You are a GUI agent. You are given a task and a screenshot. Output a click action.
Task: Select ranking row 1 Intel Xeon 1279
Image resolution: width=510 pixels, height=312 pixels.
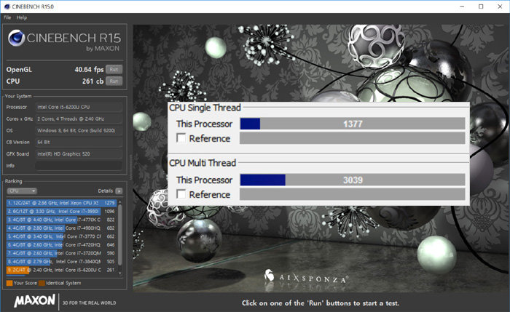61,203
